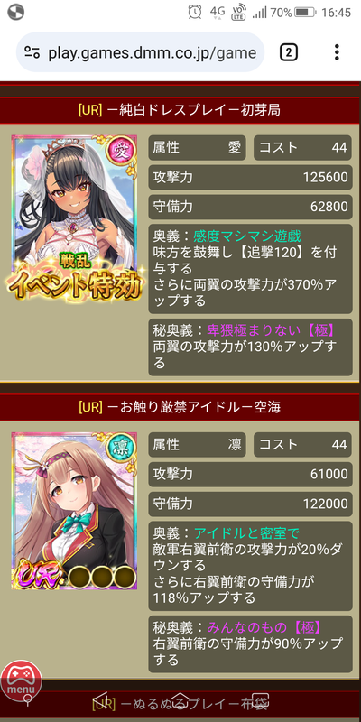
Task: Tap the 卑猥極まりない【極】 secret skill
Action: pos(271,329)
